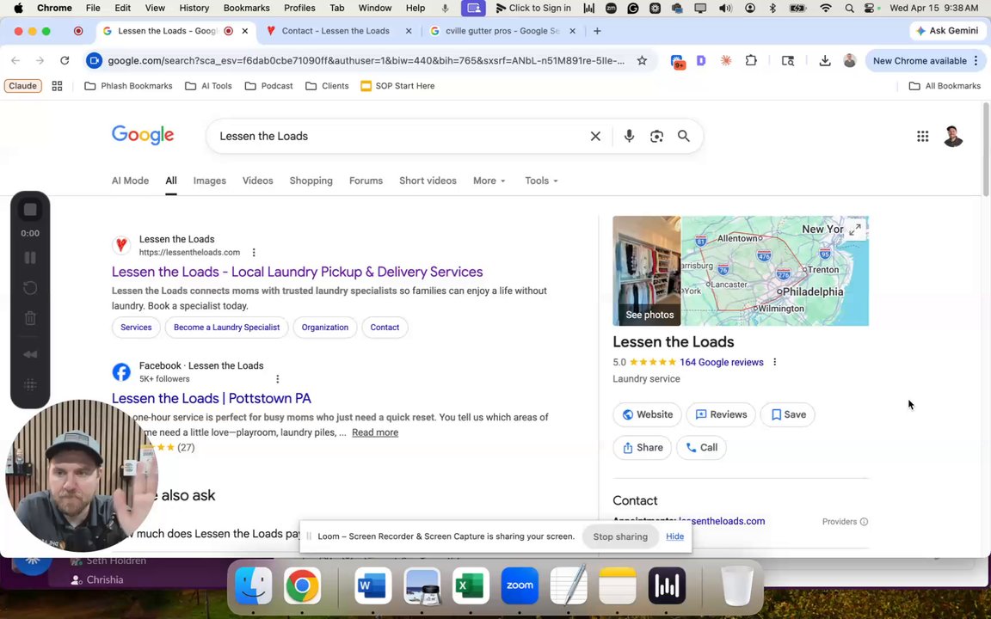Open the AI Tools bookmark folder
991x619 pixels.
pos(208,86)
